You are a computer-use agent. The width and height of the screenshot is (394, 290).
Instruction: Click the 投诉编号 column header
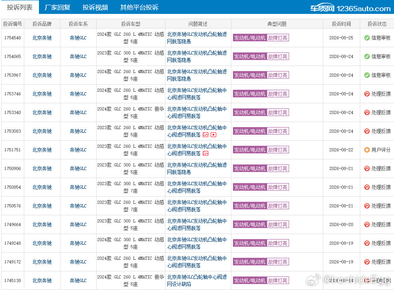click(13, 24)
